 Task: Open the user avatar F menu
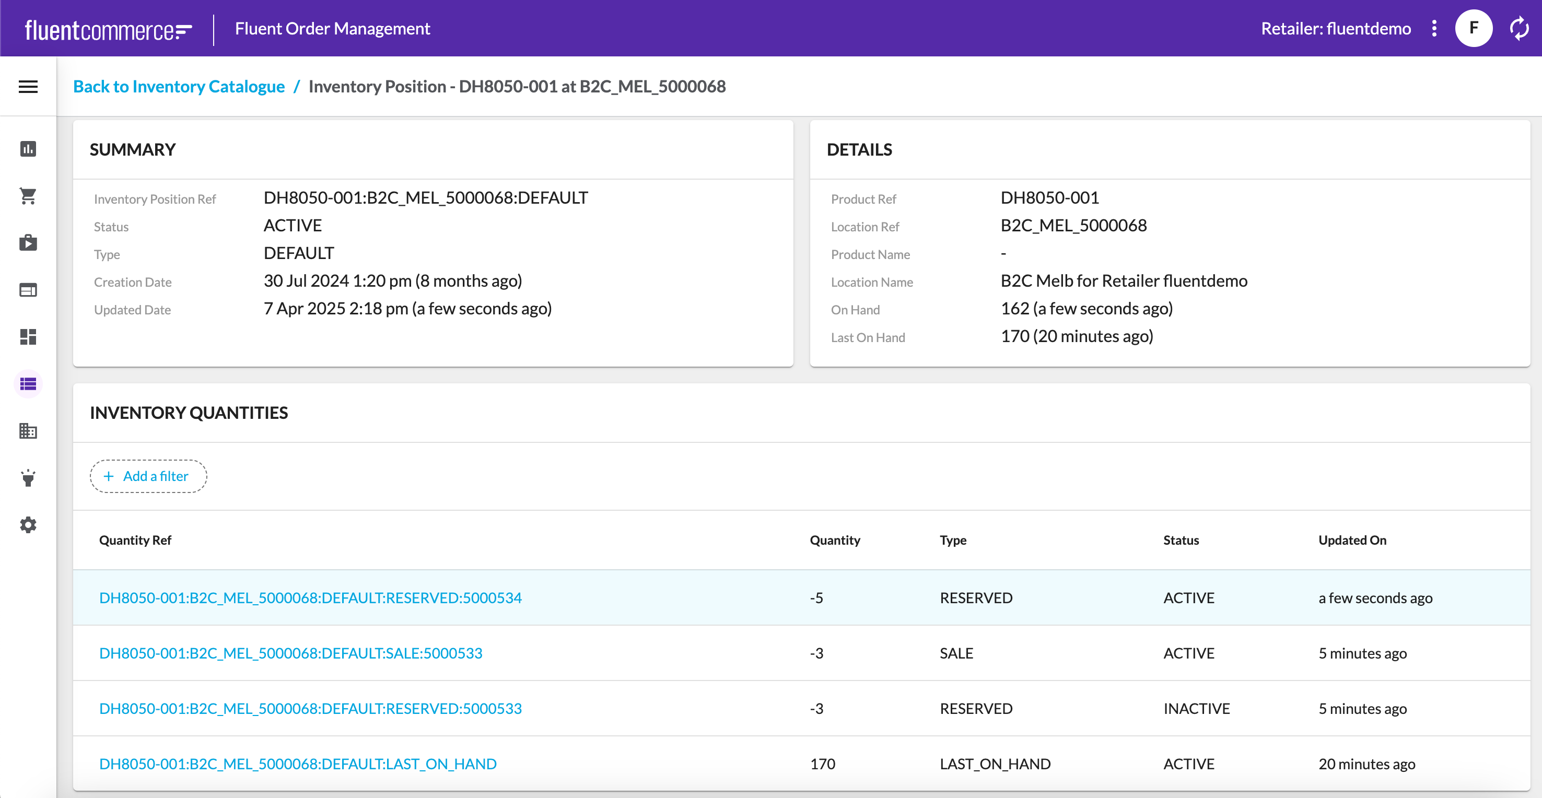[1473, 28]
